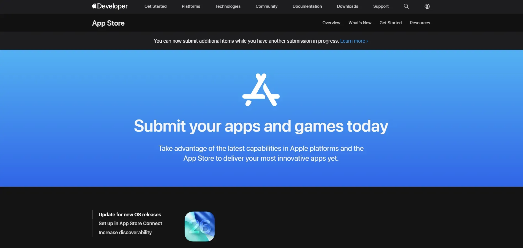Open the Technologies menu
The image size is (523, 248).
coord(228,6)
